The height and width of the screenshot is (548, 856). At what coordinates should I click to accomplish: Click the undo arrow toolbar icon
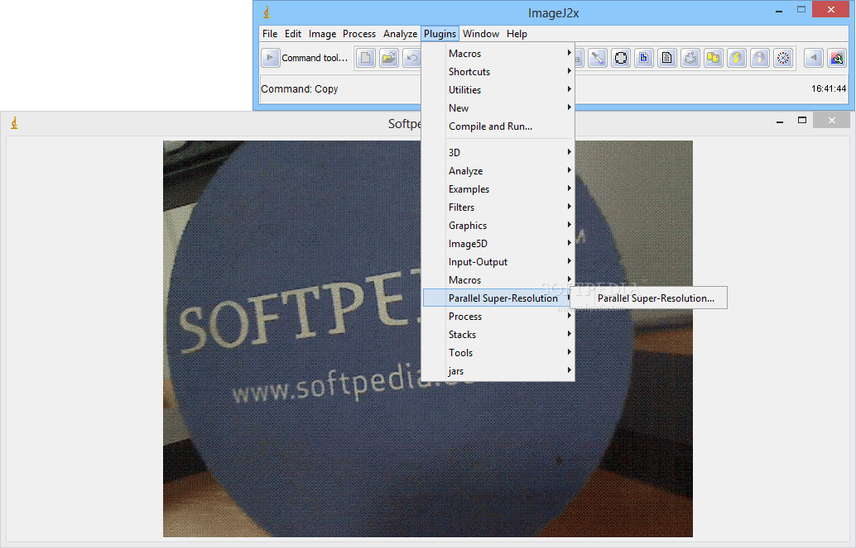tap(411, 58)
